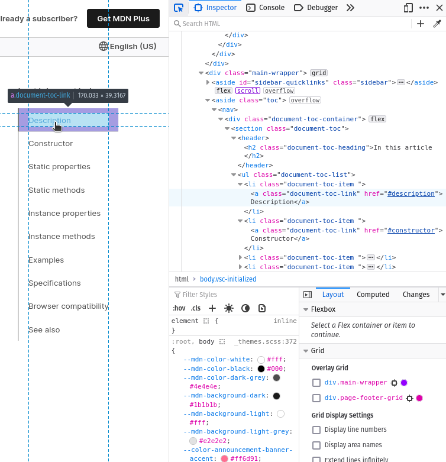446x462 pixels.
Task: Click the create new node plus icon
Action: (421, 24)
